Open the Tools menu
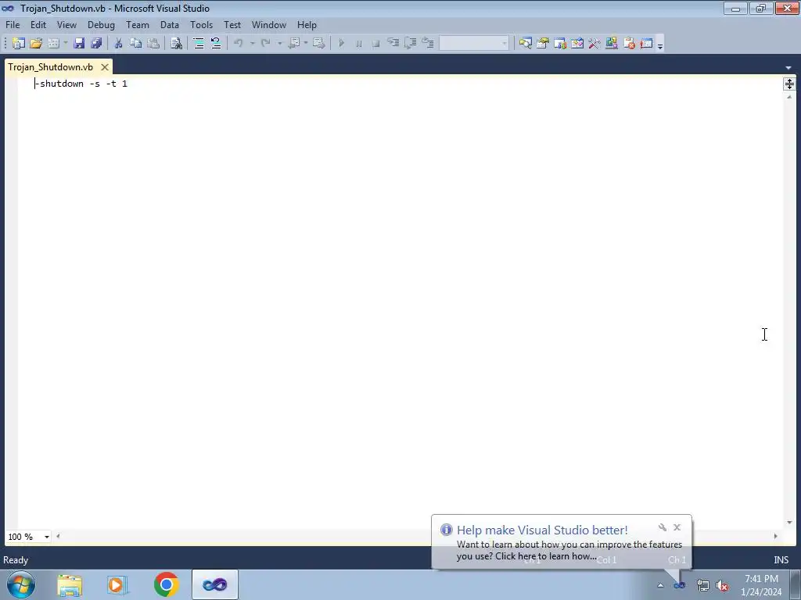 pyautogui.click(x=201, y=24)
